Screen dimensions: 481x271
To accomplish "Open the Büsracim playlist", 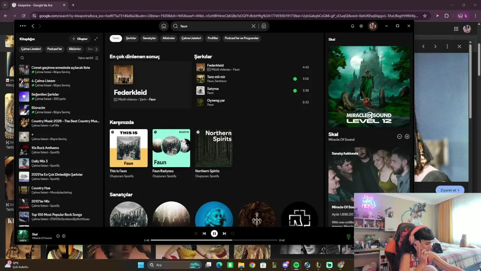I will [59, 110].
